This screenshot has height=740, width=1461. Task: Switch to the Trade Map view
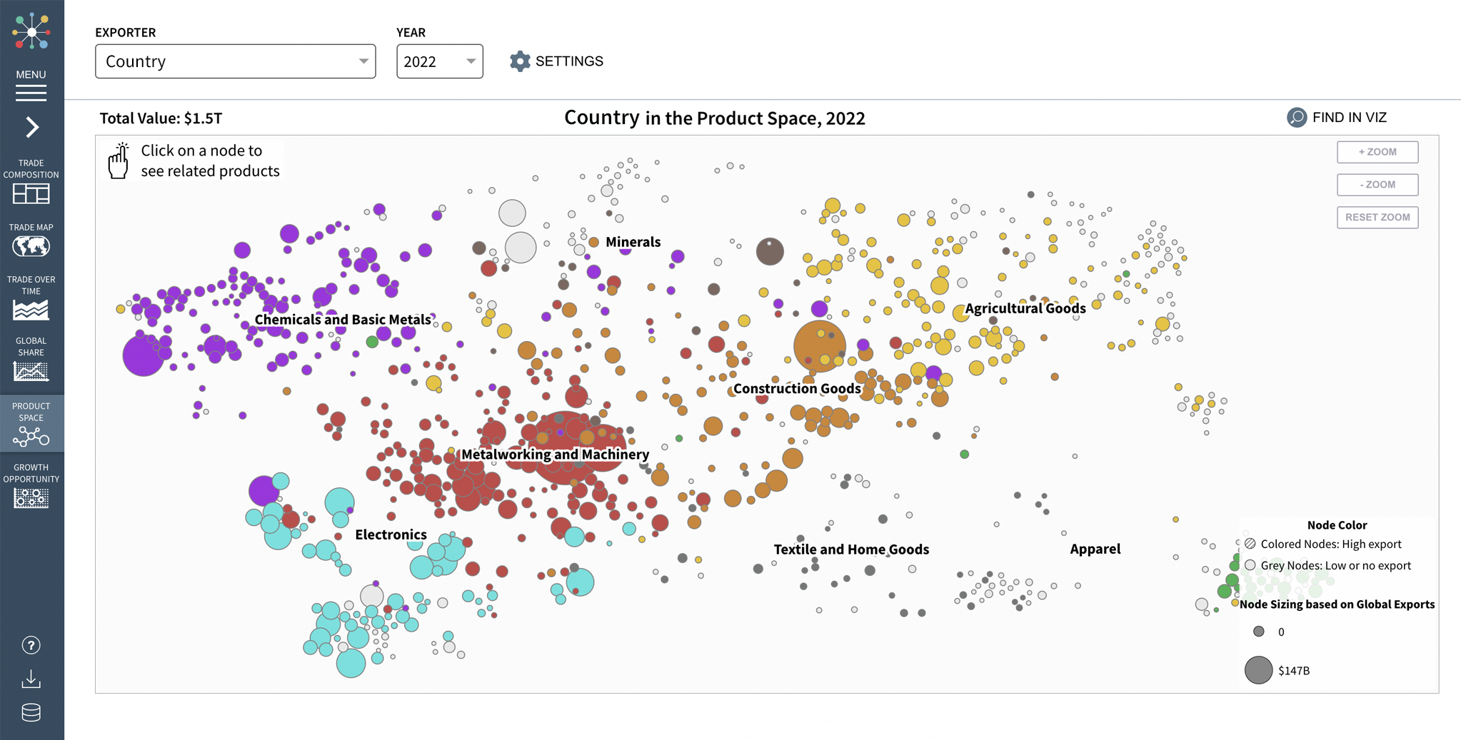(x=31, y=240)
